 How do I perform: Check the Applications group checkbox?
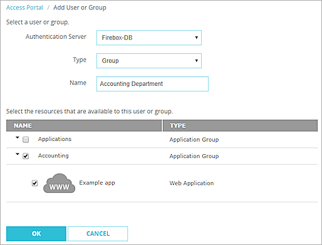click(x=26, y=140)
